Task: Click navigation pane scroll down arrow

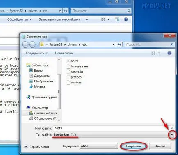Action: 59,120
